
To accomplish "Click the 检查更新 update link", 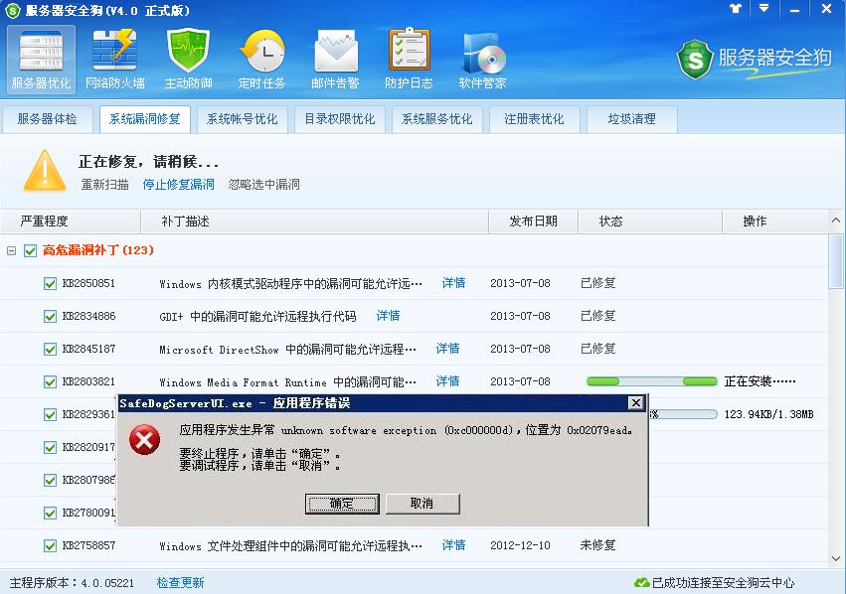I will [x=179, y=583].
